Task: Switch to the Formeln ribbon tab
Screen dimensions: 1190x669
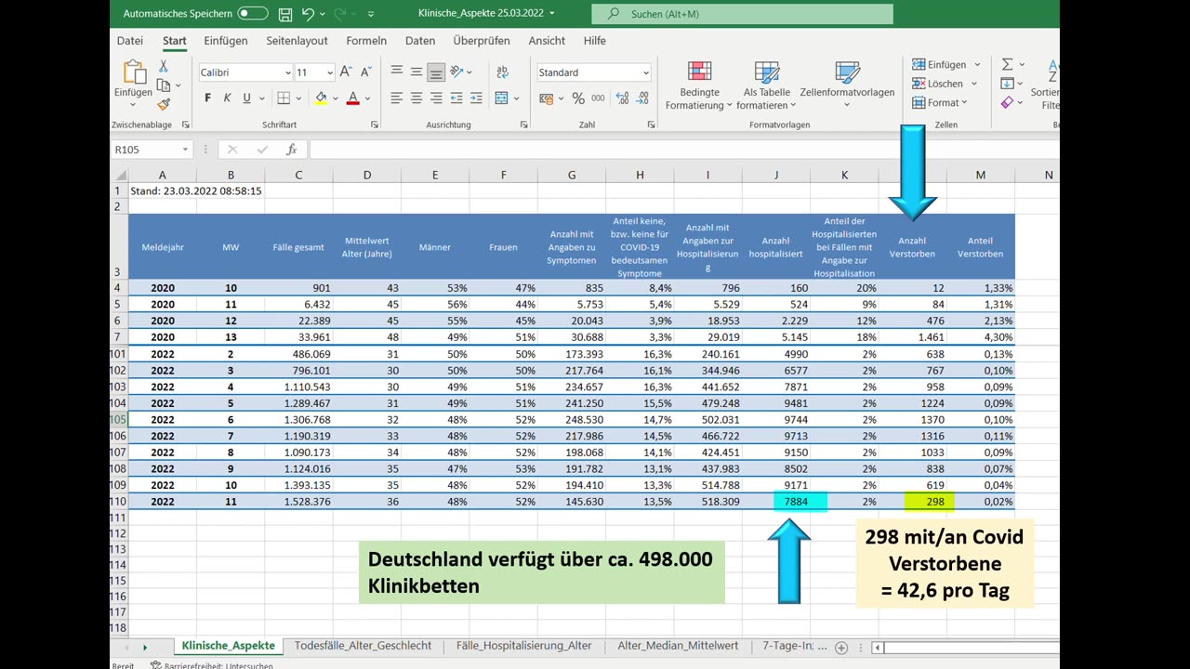Action: coord(366,41)
